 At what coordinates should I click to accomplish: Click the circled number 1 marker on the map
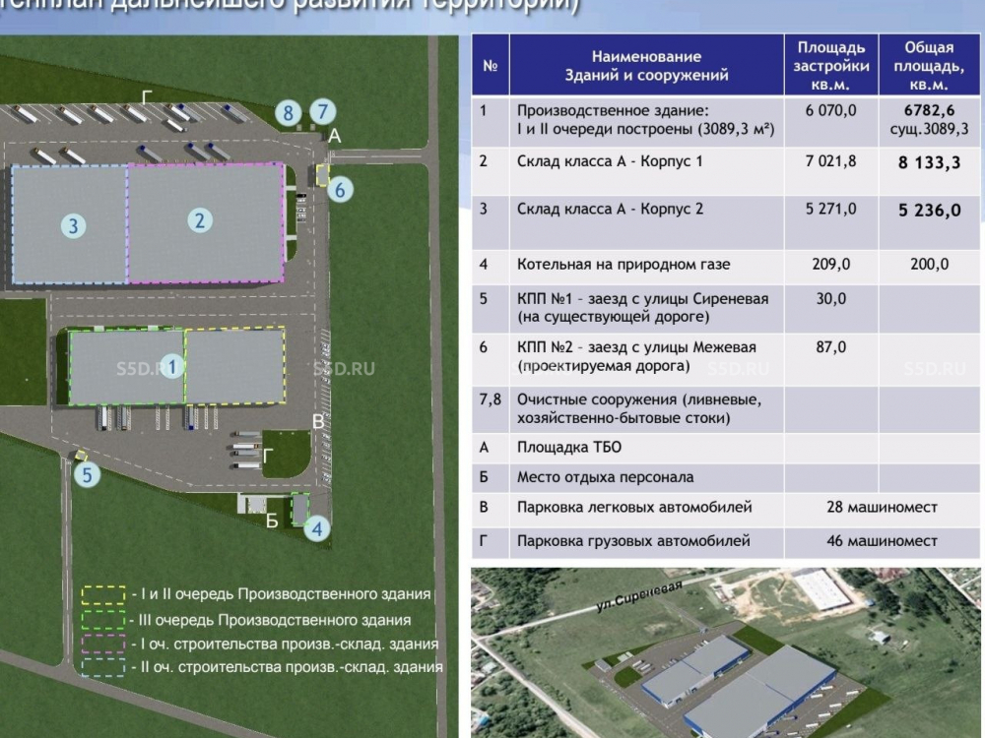coord(172,367)
